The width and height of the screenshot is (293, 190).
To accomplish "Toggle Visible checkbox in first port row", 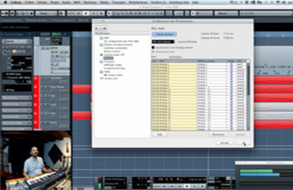I will (232, 64).
